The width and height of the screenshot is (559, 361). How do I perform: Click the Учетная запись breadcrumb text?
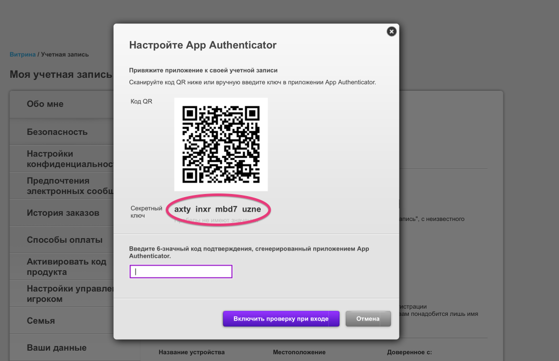pyautogui.click(x=65, y=54)
